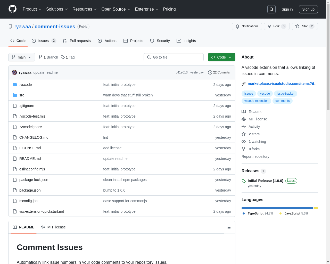330x264 pixels.
Task: Click the tag icon beside Initial Release
Action: click(244, 181)
